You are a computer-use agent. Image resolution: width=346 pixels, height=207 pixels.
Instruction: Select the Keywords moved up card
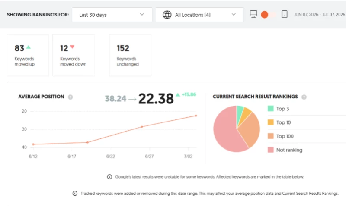click(28, 55)
